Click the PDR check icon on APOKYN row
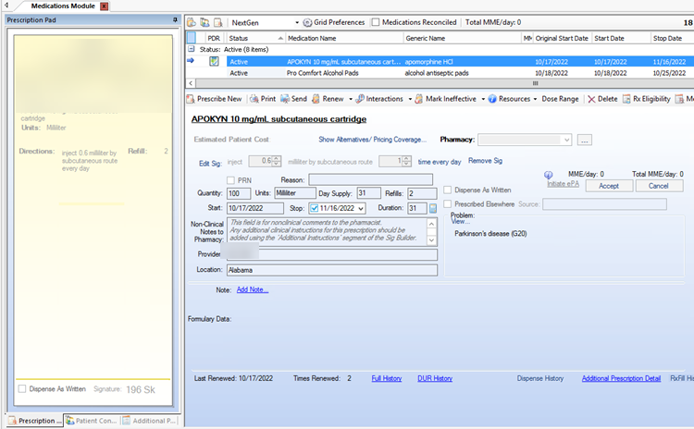The width and height of the screenshot is (694, 429). [214, 61]
